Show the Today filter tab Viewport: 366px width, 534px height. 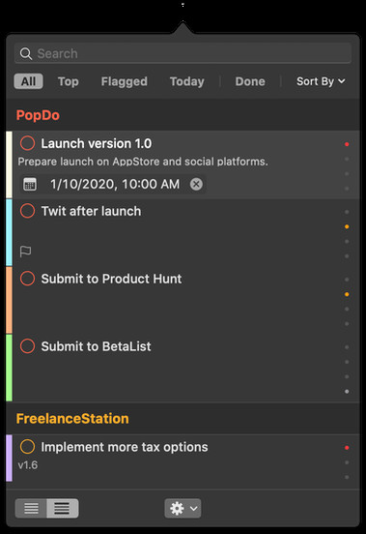point(187,81)
